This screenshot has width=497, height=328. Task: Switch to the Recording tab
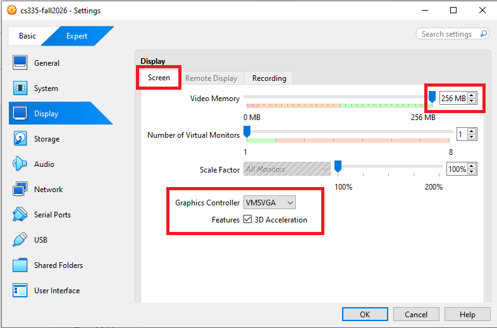click(269, 78)
